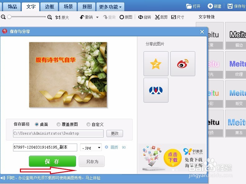Open the 更多功能 dropdown menu
Image resolution: width=246 pixels, height=184 pixels.
[x=110, y=7]
